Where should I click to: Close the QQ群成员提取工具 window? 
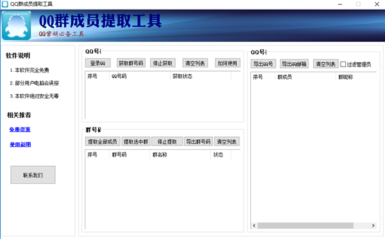point(377,4)
